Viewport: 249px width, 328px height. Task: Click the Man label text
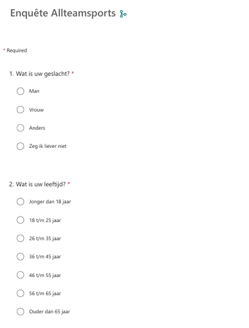(34, 91)
